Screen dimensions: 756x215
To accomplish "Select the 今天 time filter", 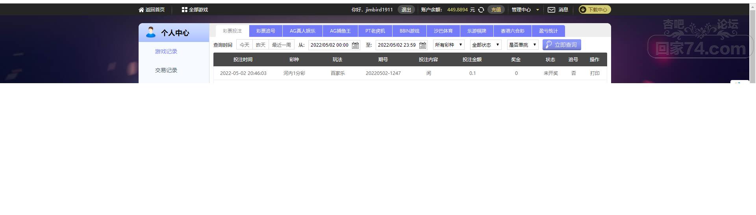I will tap(245, 45).
